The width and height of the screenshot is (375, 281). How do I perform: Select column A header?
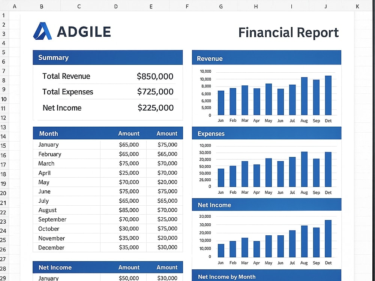(x=15, y=6)
